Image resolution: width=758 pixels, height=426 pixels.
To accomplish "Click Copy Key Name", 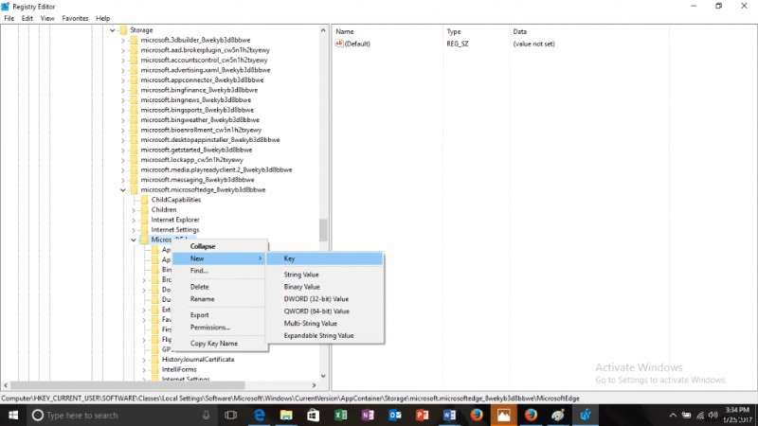I will [219, 344].
